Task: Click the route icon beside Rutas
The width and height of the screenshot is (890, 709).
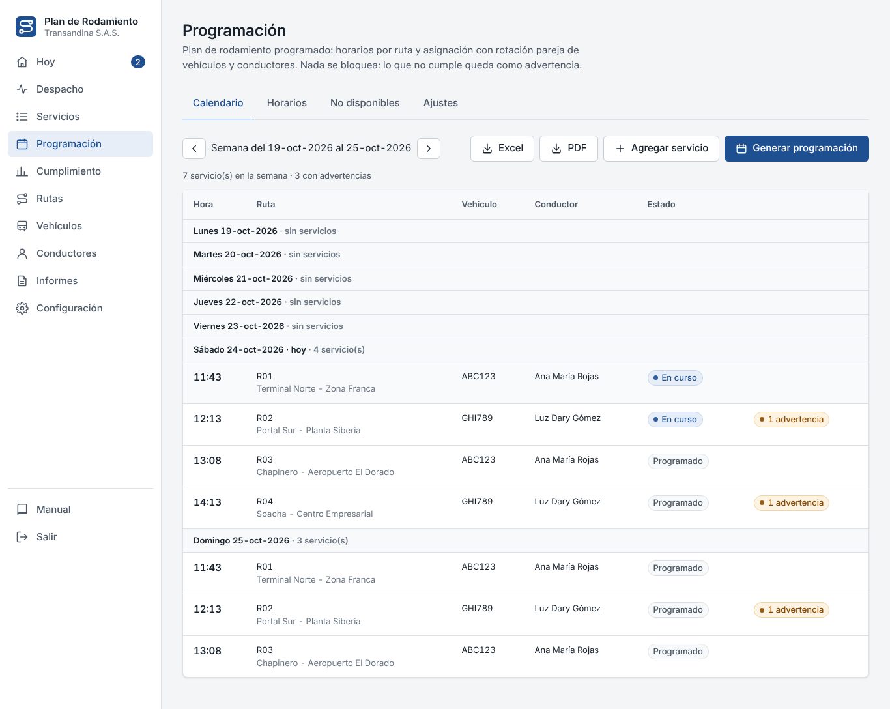Action: [22, 199]
